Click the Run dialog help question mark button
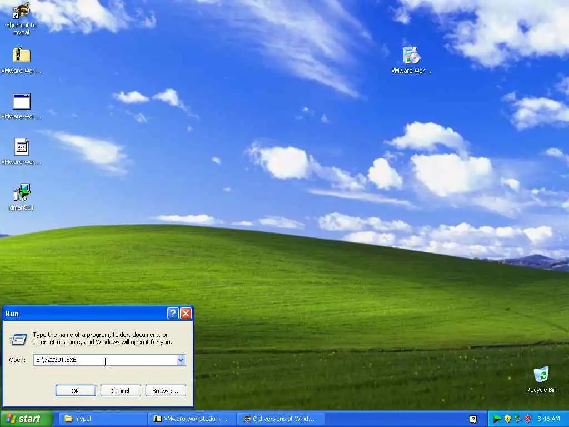569x427 pixels. point(173,314)
